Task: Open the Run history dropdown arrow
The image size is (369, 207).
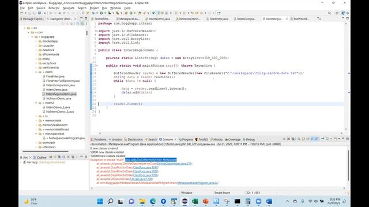Action: 105,13
